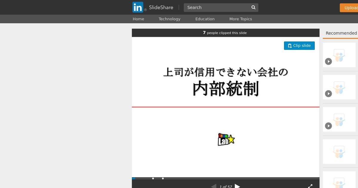
Task: Open the Technology menu item
Action: click(169, 19)
